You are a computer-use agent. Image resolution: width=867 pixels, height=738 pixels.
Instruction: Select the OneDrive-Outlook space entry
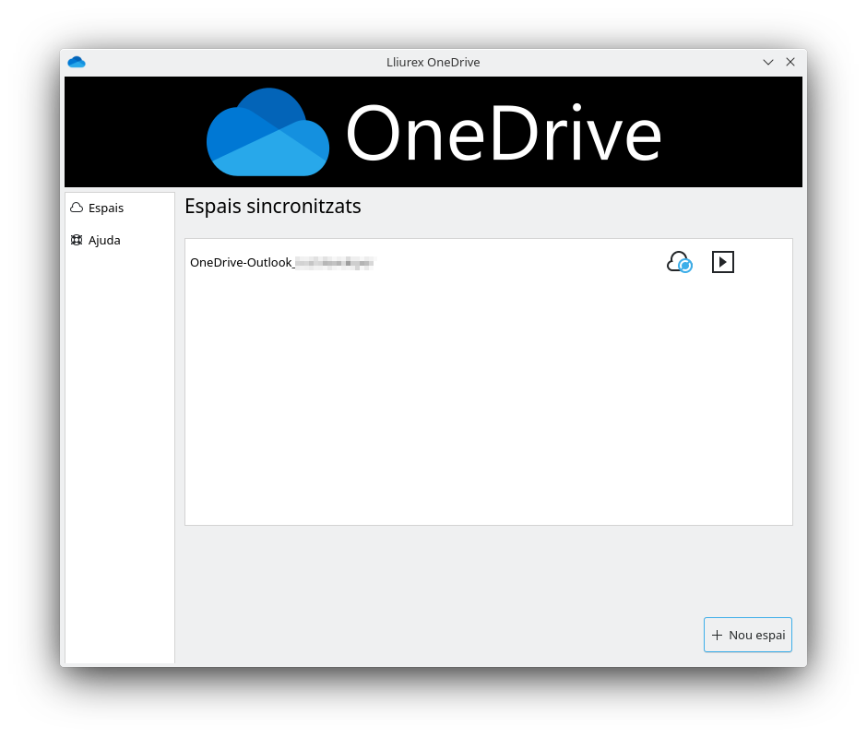tap(242, 262)
